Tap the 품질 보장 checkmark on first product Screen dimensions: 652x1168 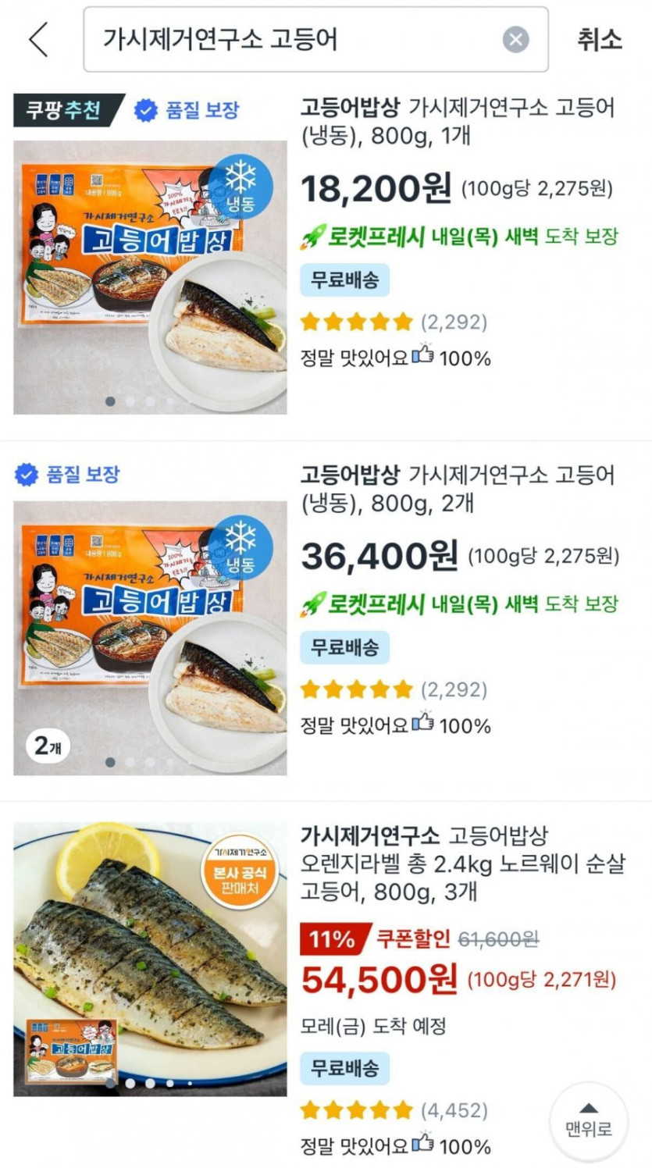point(146,111)
